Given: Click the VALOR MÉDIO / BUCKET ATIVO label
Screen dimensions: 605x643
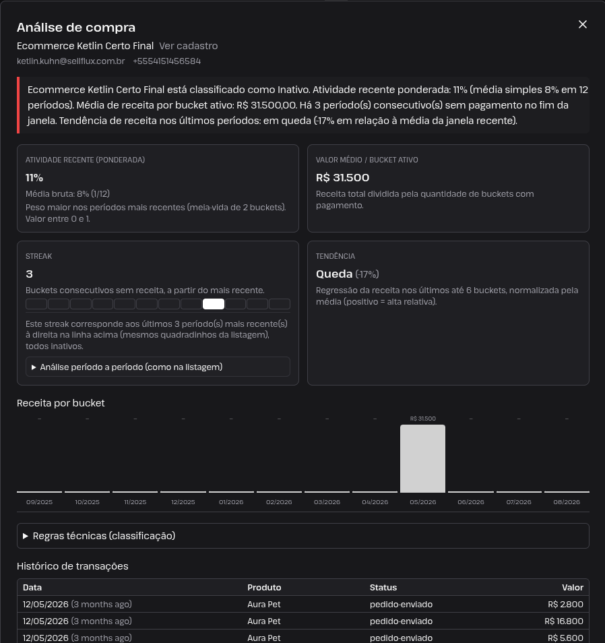Looking at the screenshot, I should [367, 160].
